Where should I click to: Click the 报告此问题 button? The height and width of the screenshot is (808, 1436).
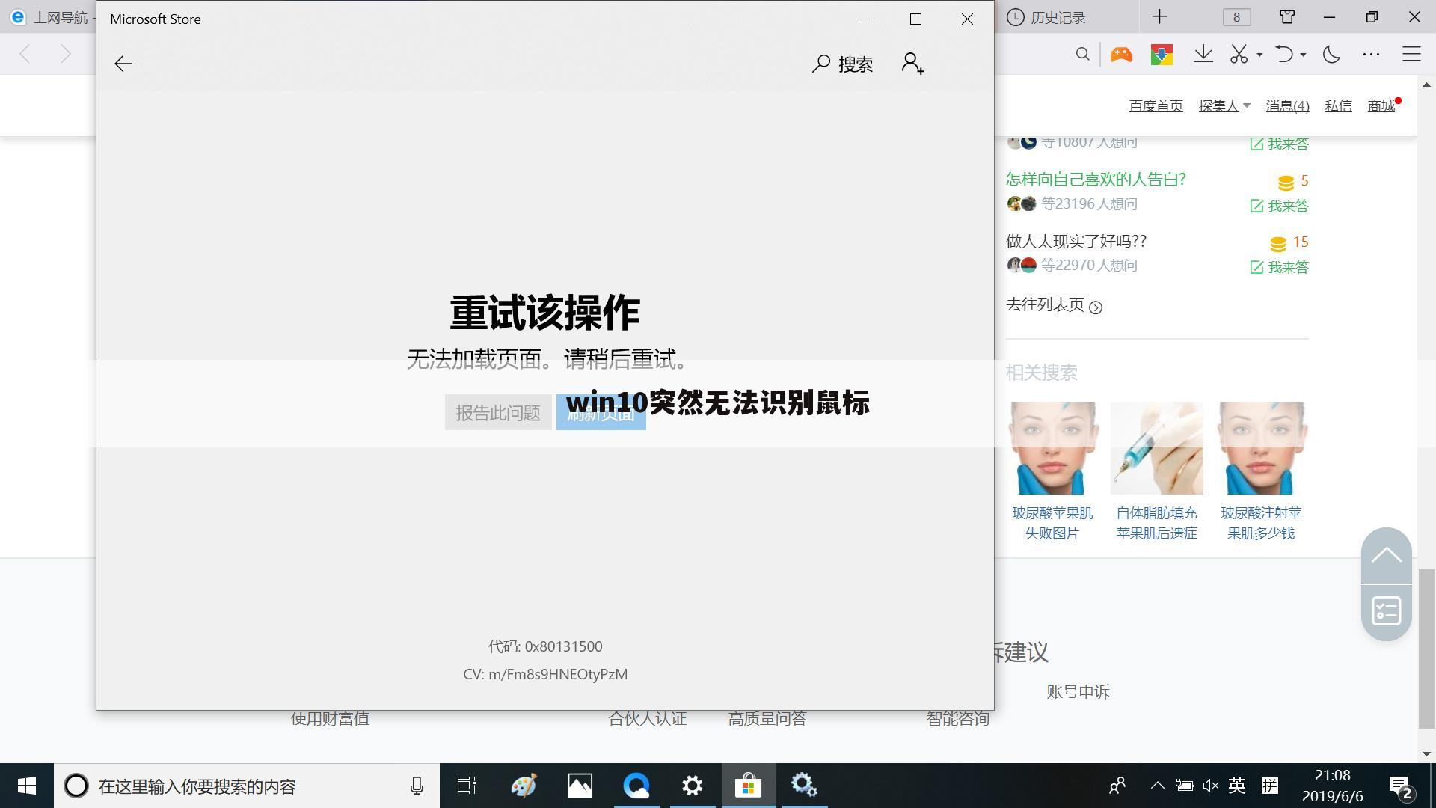click(x=498, y=413)
